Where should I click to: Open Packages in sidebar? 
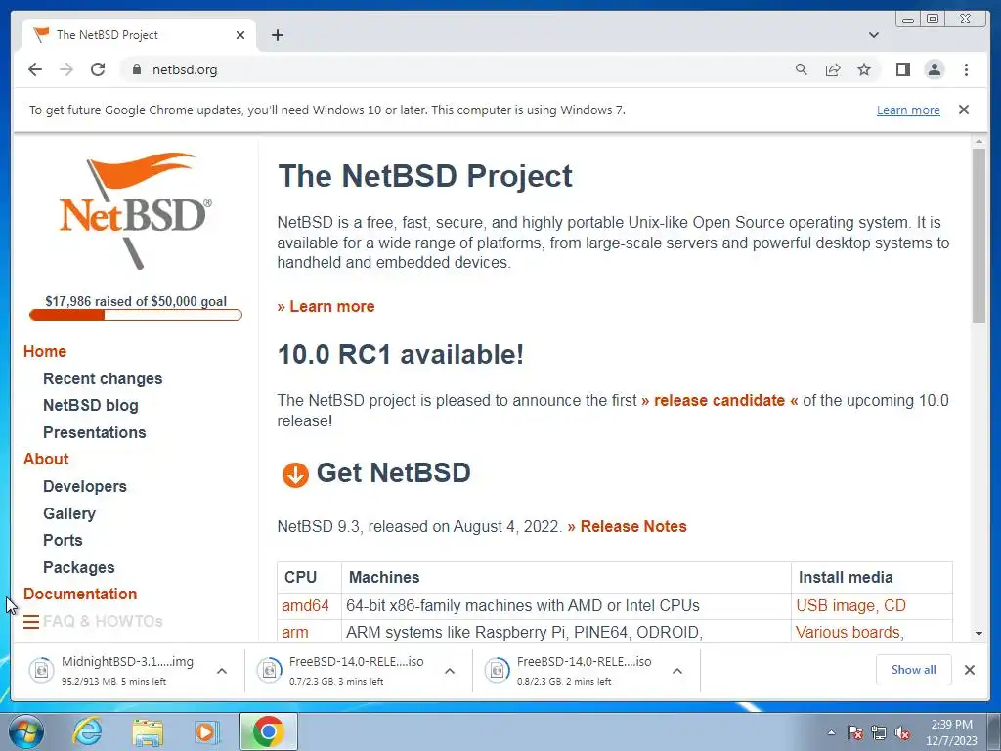click(78, 568)
